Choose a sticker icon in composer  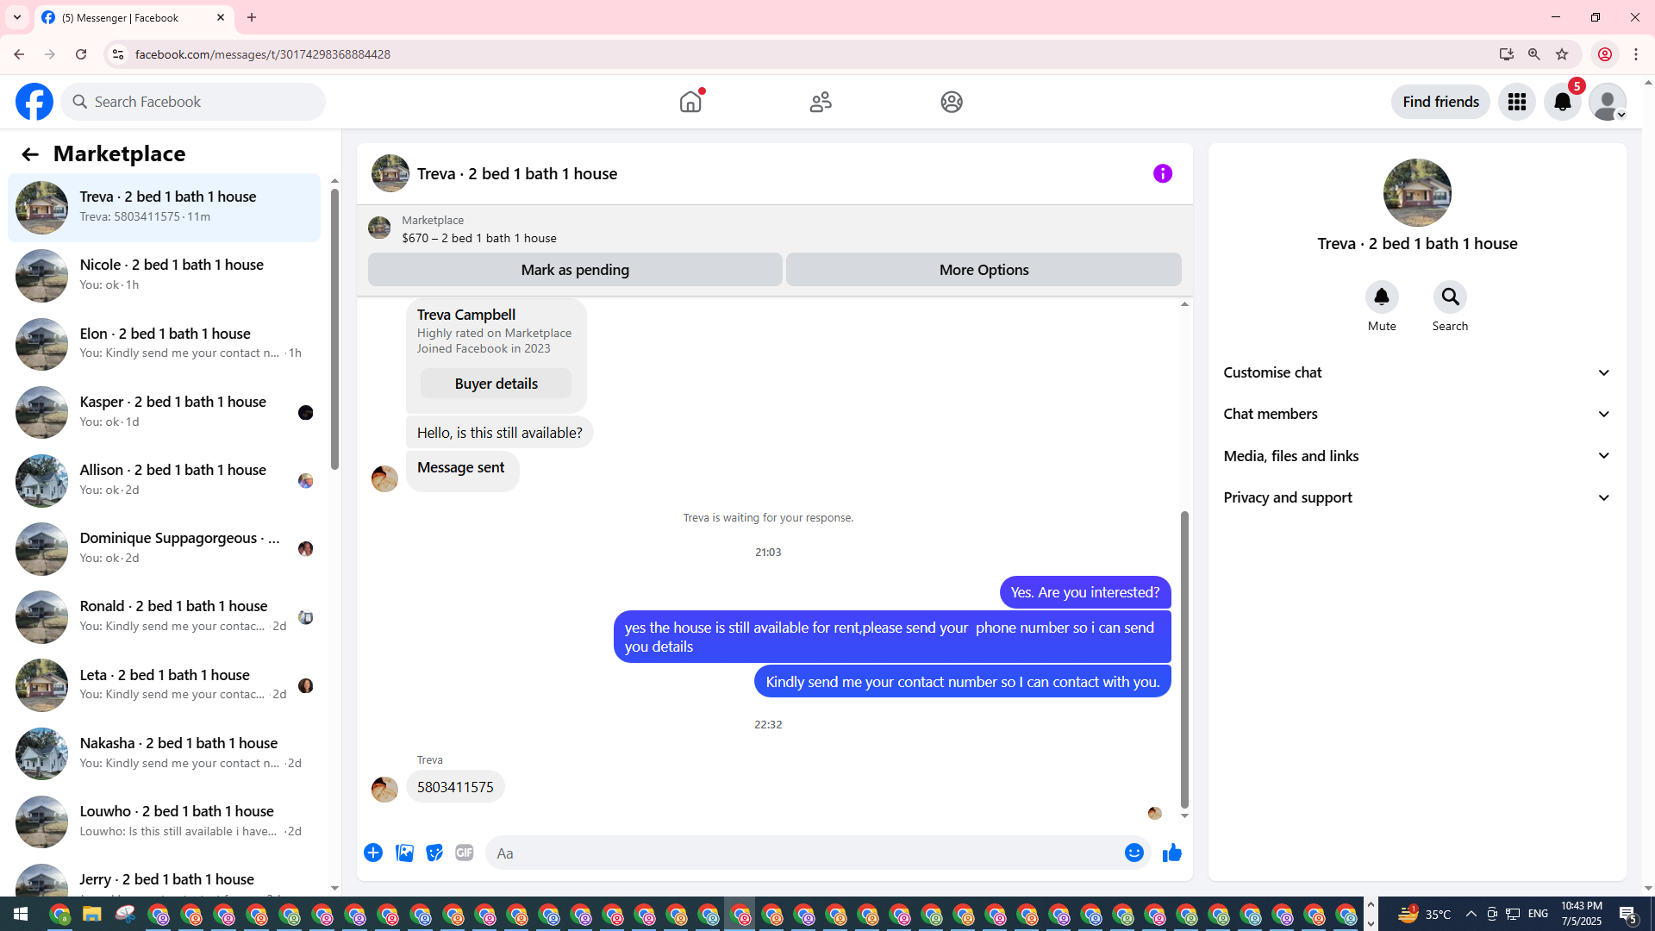tap(434, 853)
